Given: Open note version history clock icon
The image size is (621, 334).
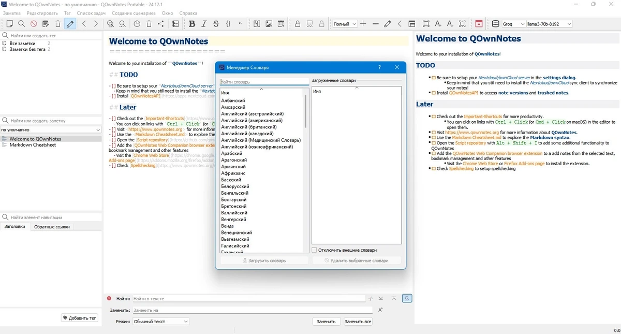Looking at the screenshot, I should pyautogui.click(x=137, y=24).
